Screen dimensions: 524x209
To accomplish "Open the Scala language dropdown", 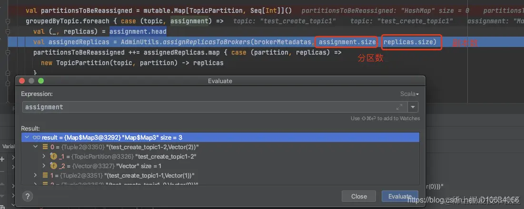I will point(409,94).
